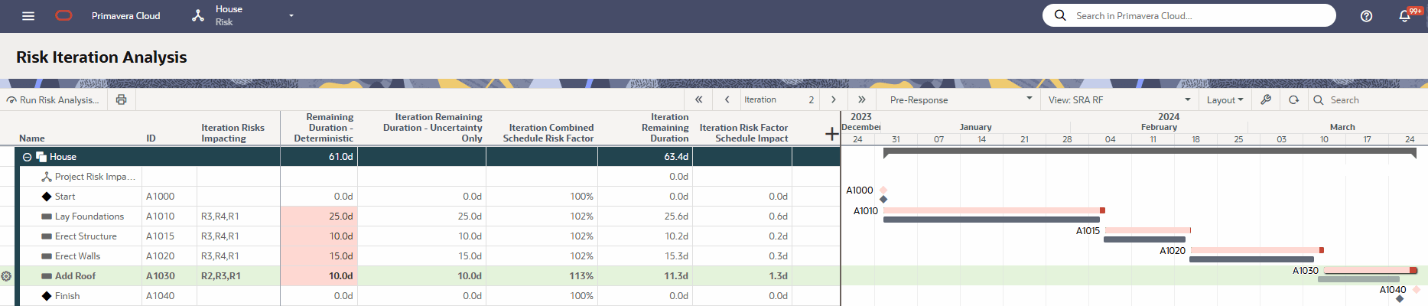Click the print icon
Image resolution: width=1428 pixels, height=306 pixels.
(121, 99)
